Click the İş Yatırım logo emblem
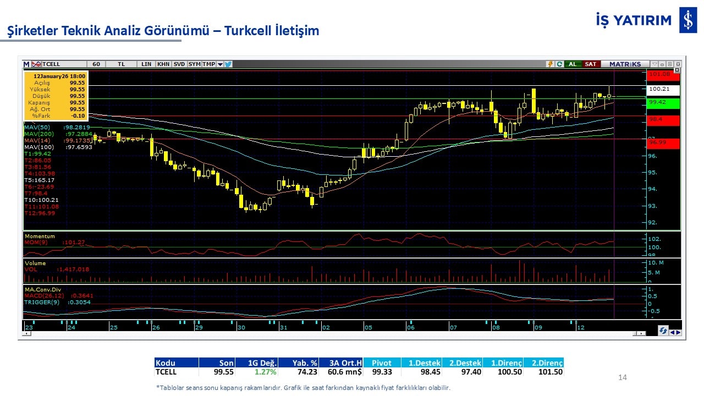 (x=687, y=21)
